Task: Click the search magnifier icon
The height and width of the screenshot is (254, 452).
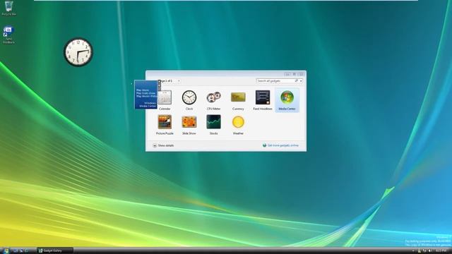Action: [297, 81]
